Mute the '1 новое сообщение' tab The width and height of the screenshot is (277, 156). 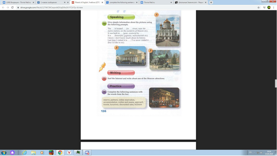tap(64, 3)
